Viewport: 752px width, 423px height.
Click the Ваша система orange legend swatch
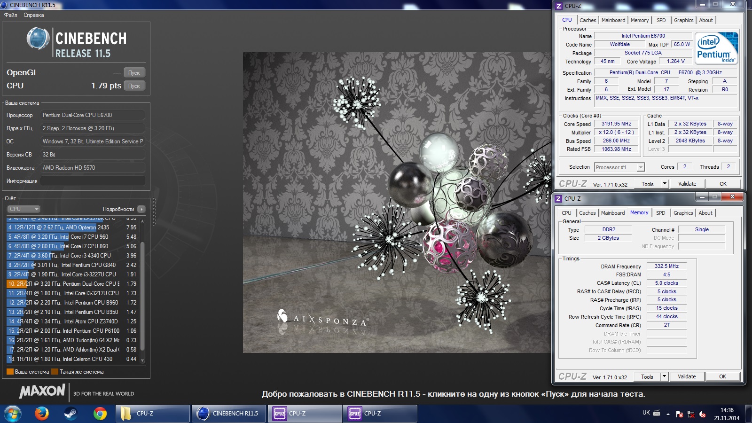tap(10, 372)
